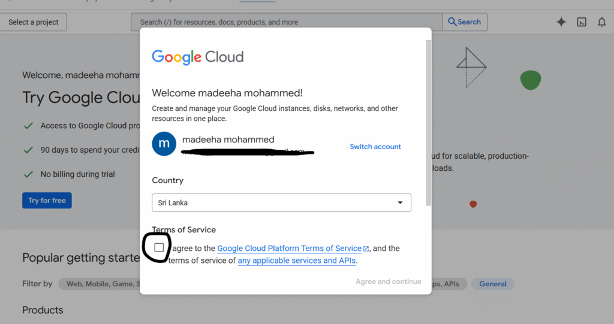Open the notifications bell

601,22
